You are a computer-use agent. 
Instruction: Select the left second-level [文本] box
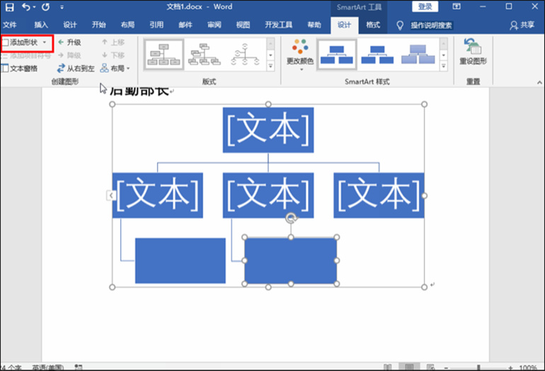[x=157, y=195]
